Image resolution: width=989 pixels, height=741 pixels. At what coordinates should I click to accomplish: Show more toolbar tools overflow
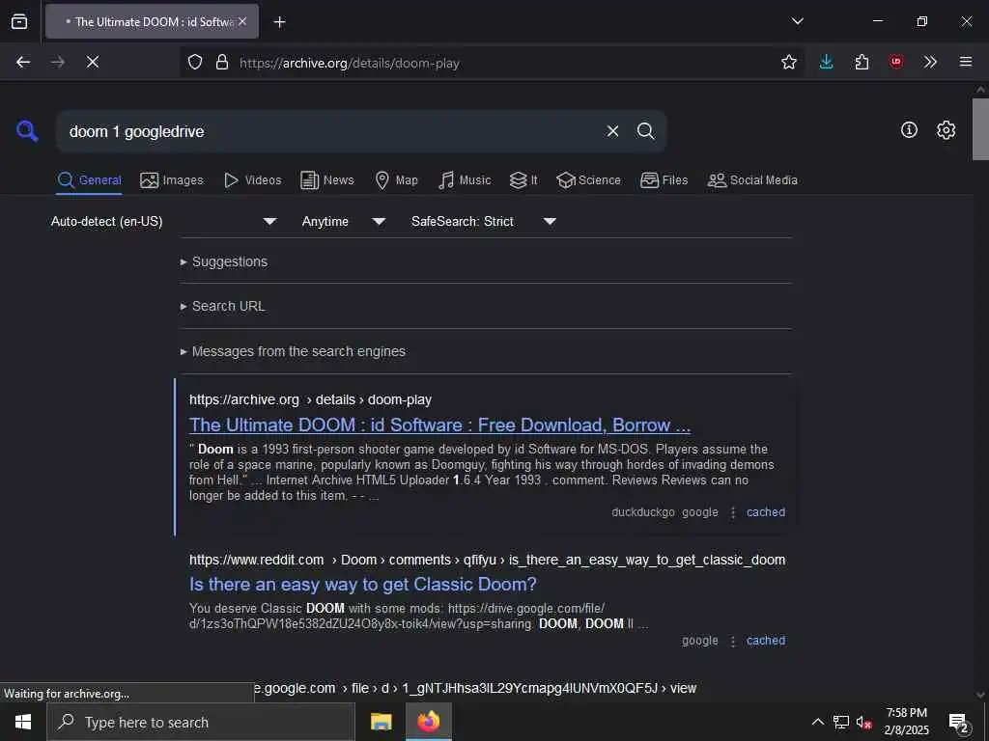[x=930, y=62]
